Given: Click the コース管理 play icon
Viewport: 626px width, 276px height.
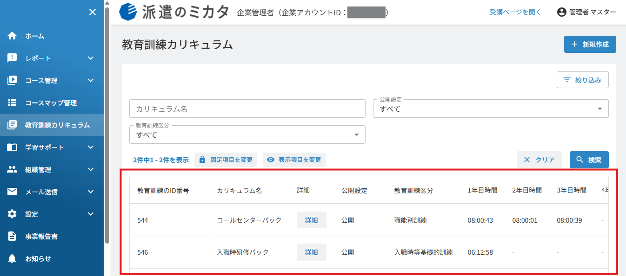Looking at the screenshot, I should pos(12,80).
